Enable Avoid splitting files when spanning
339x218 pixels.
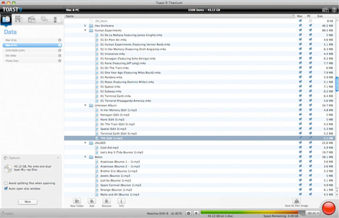[x=6, y=183]
